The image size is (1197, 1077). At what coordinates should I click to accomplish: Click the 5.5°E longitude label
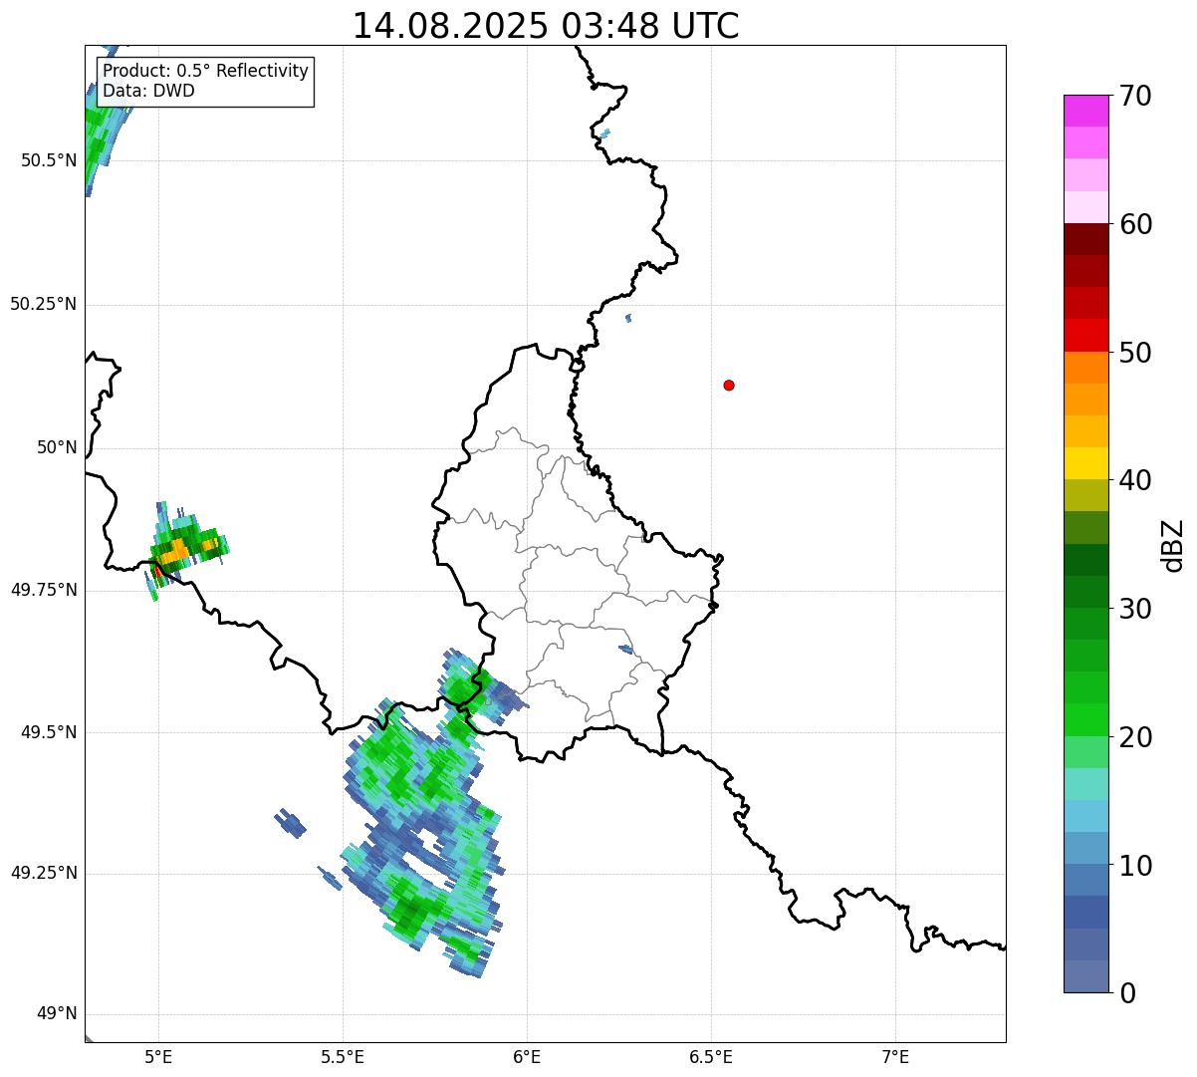343,1057
